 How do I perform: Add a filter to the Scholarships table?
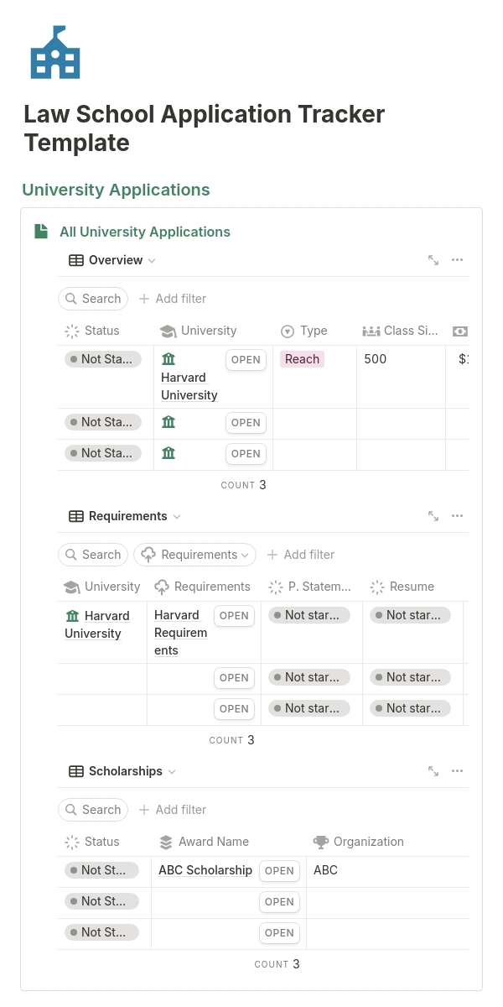[x=173, y=810]
